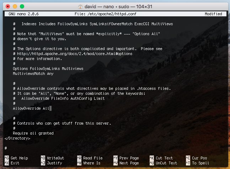Click the green zoom window button

[x=22, y=6]
